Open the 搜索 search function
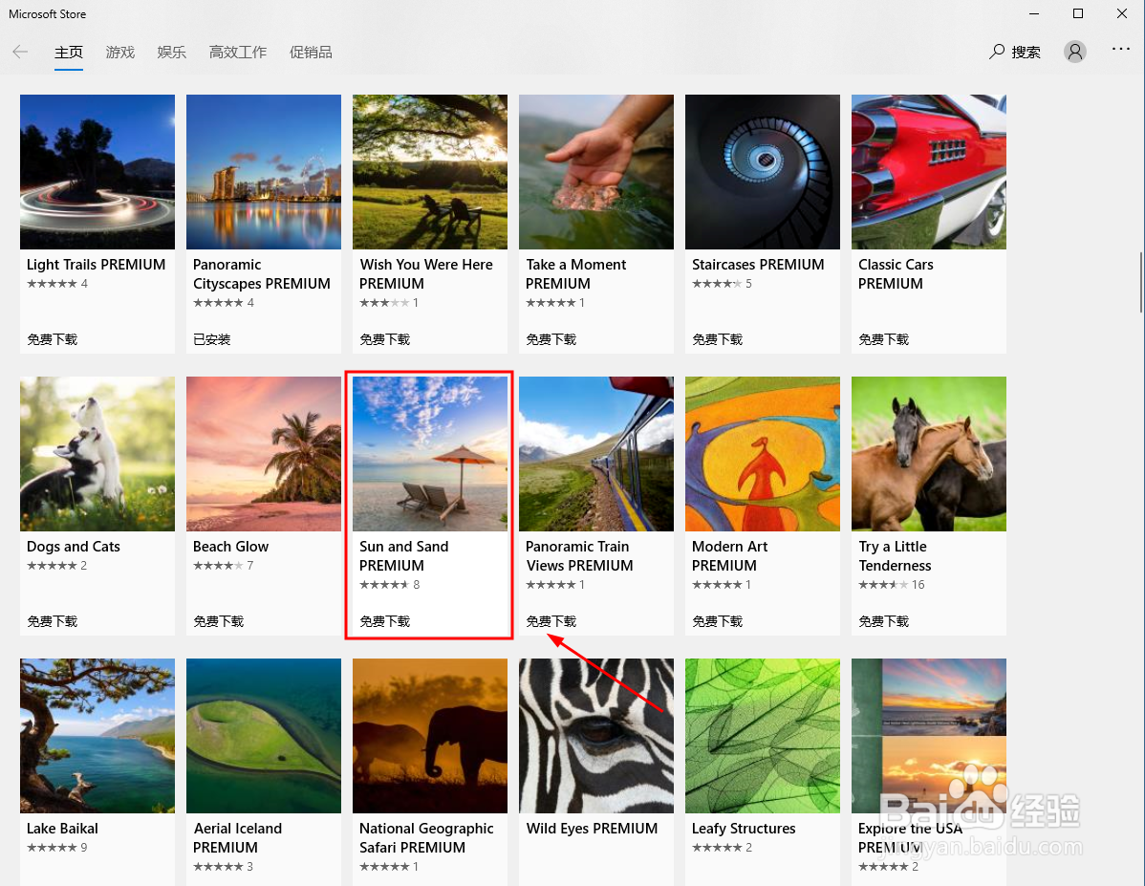This screenshot has height=886, width=1145. [x=1014, y=52]
